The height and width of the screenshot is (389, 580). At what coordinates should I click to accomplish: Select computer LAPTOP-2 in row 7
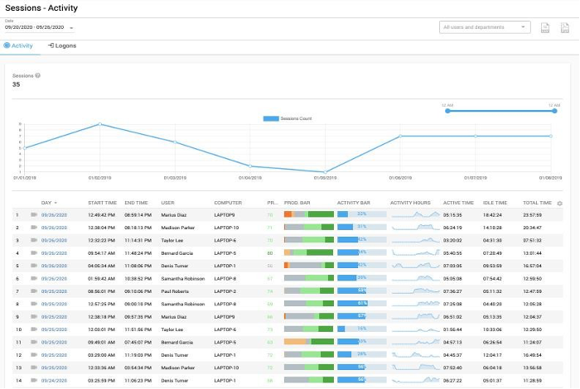click(225, 291)
